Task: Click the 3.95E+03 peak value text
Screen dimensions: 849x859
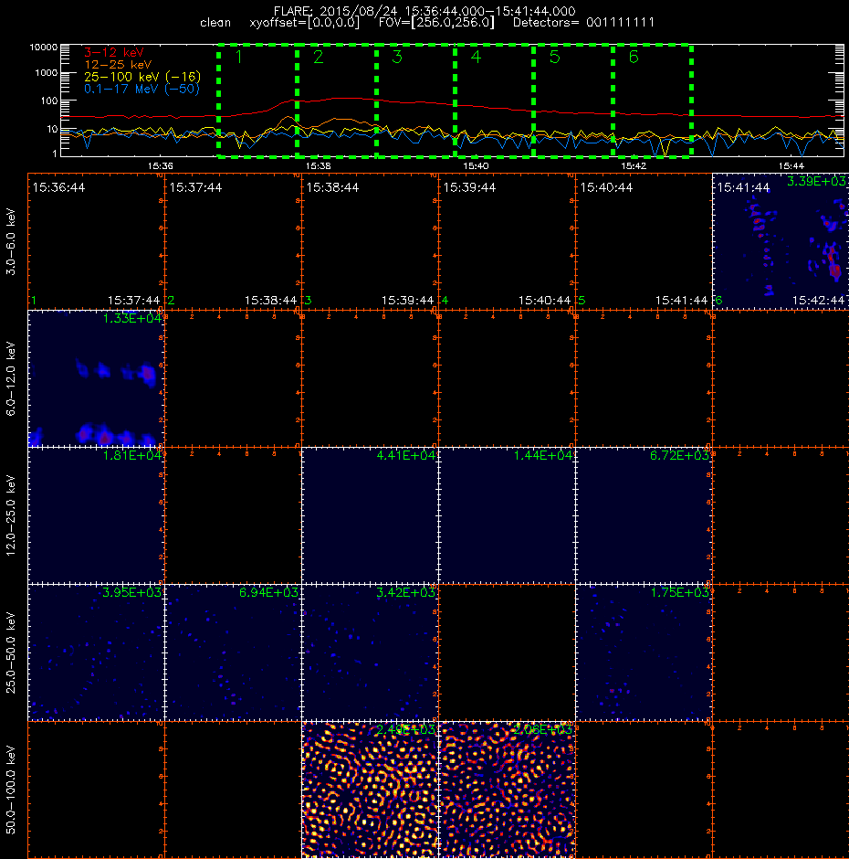Action: click(132, 592)
